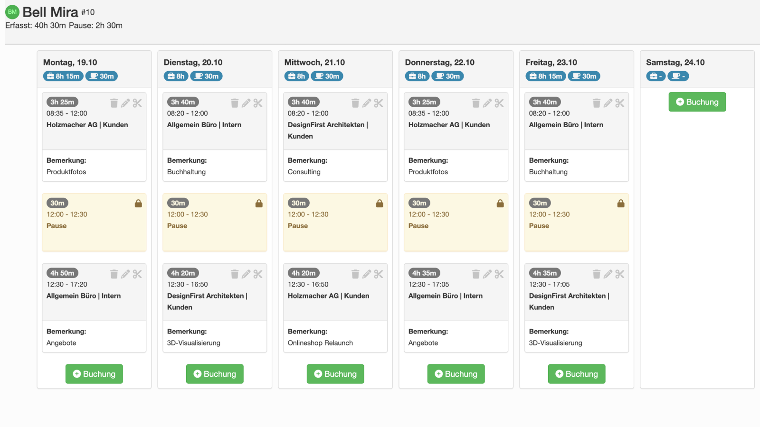Delete Wednesday's Onlineshop Relaunch afternoon booking
The width and height of the screenshot is (760, 427).
[355, 274]
